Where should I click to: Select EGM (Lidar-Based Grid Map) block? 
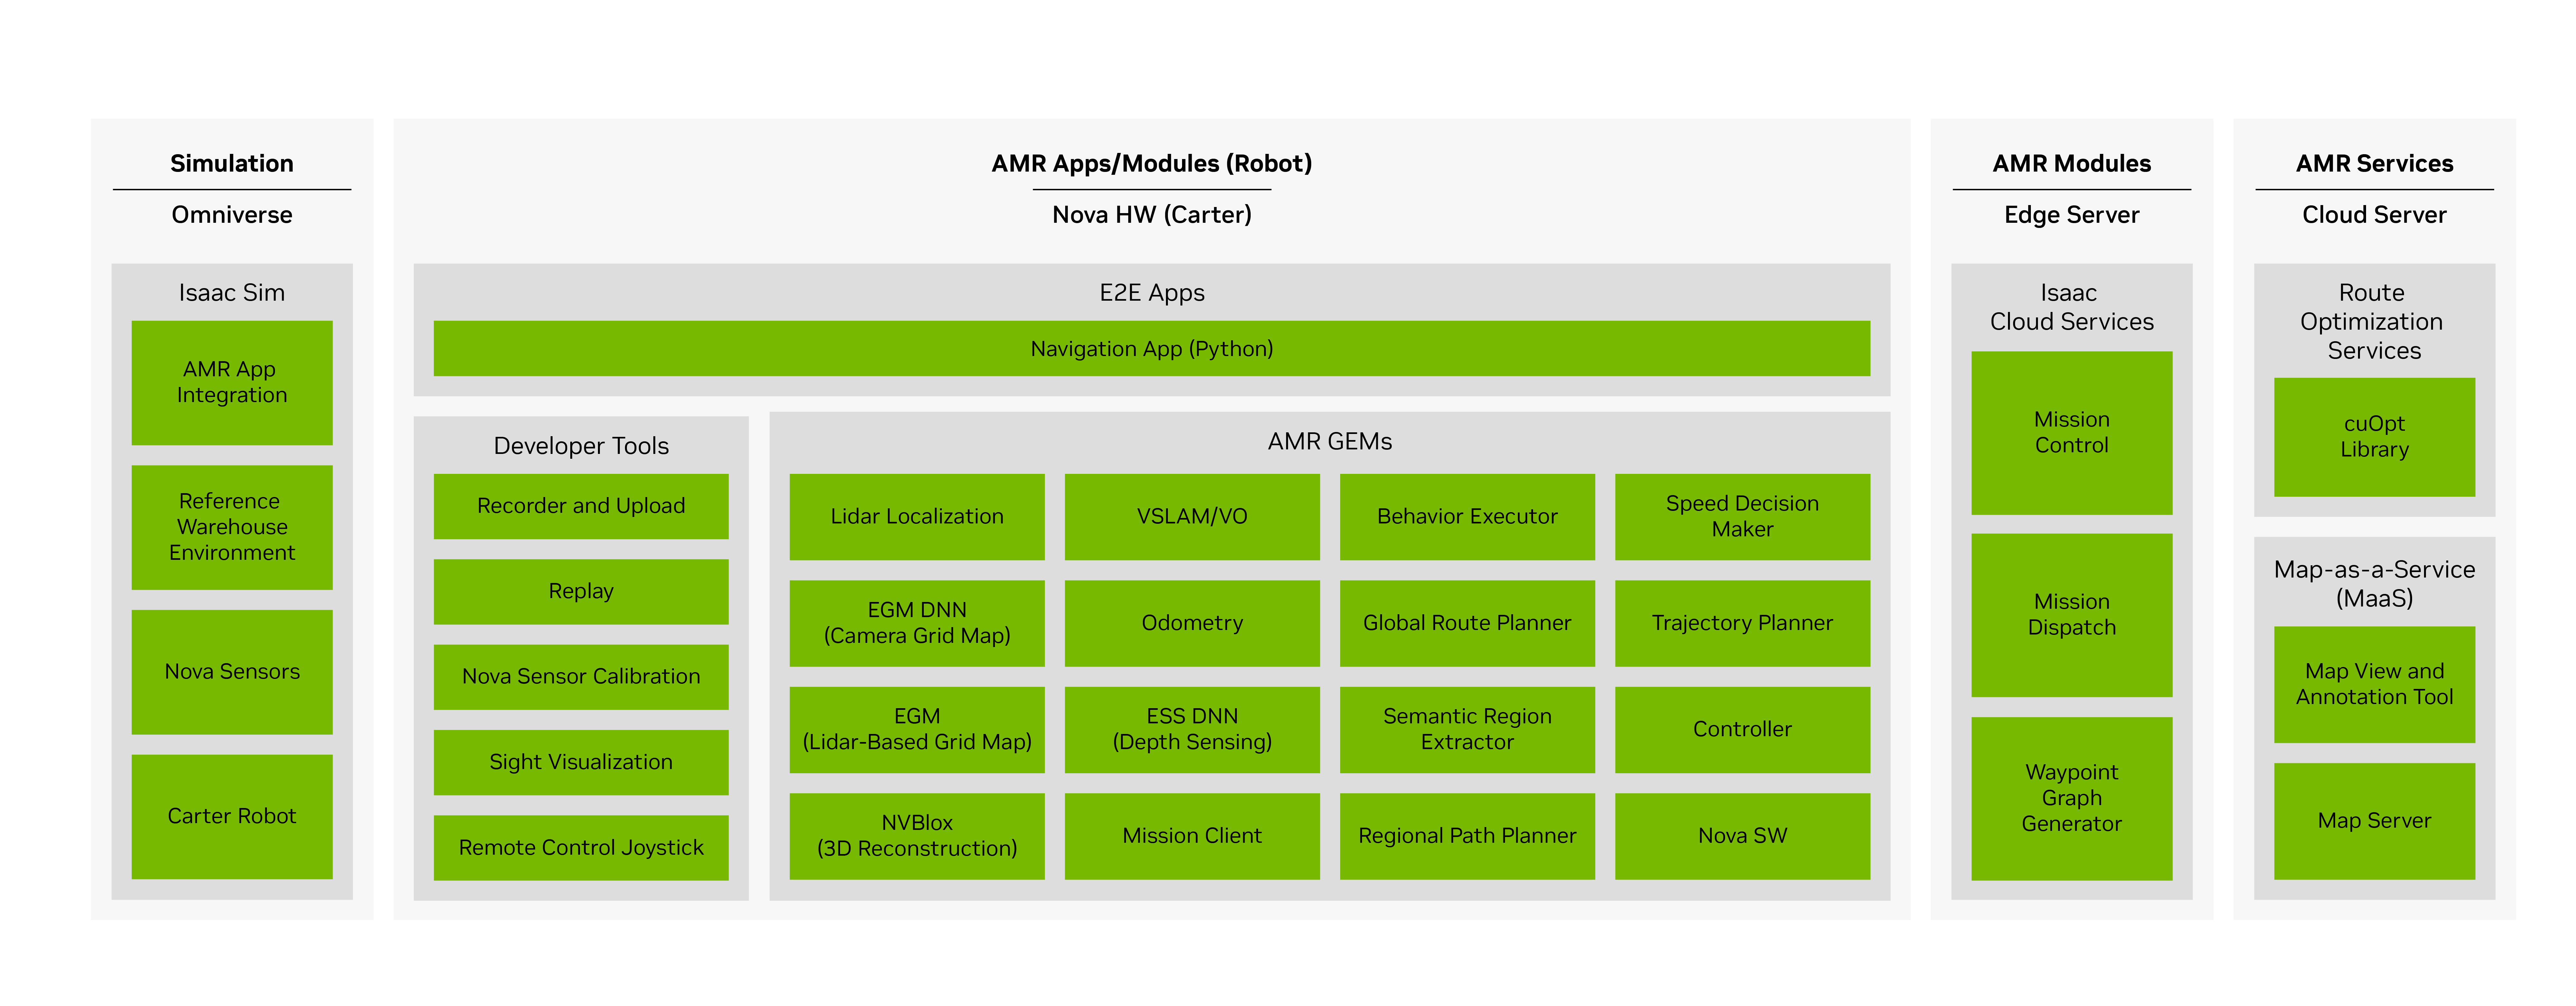(x=917, y=730)
